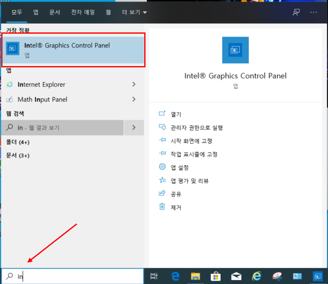Image resolution: width=328 pixels, height=284 pixels.
Task: Select the 'in - 웹 결과 보기' web search row
Action: click(62, 128)
